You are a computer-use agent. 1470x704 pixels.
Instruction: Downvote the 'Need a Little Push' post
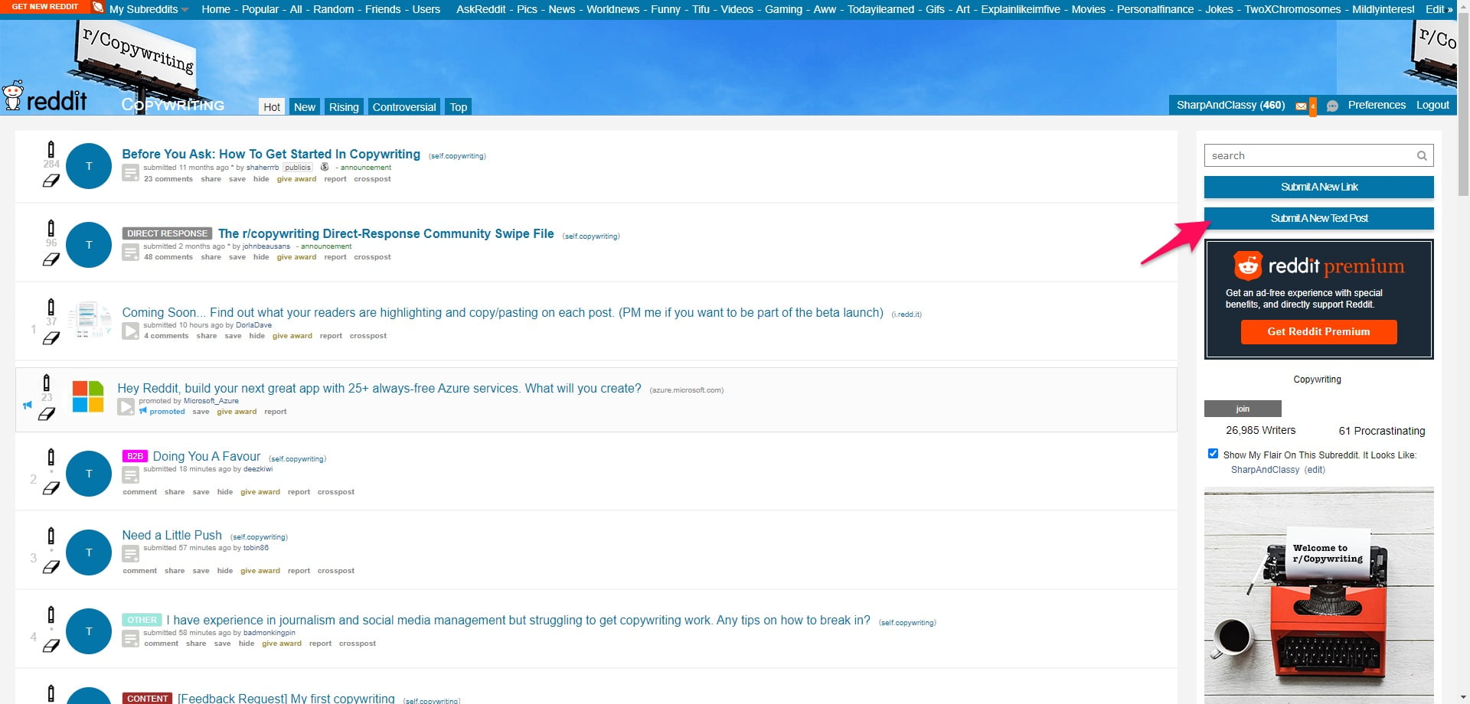click(51, 567)
